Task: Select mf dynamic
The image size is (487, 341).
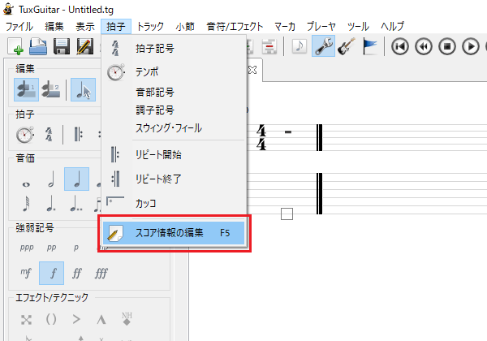Action: [26, 273]
